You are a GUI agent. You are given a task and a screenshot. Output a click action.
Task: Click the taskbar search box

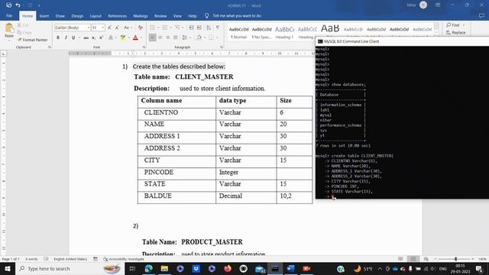pos(70,268)
